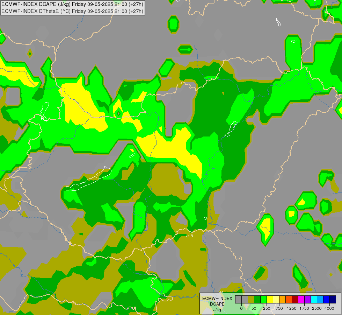Viewport: 342px width, 315px height.
Task: Click the olive color swatch in DCAPE legend
Action: (251, 299)
